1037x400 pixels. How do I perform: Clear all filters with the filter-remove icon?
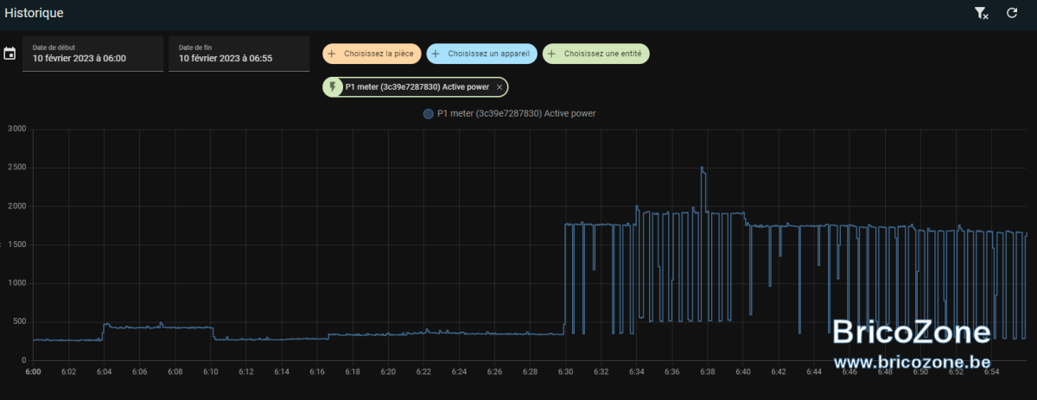pyautogui.click(x=981, y=13)
